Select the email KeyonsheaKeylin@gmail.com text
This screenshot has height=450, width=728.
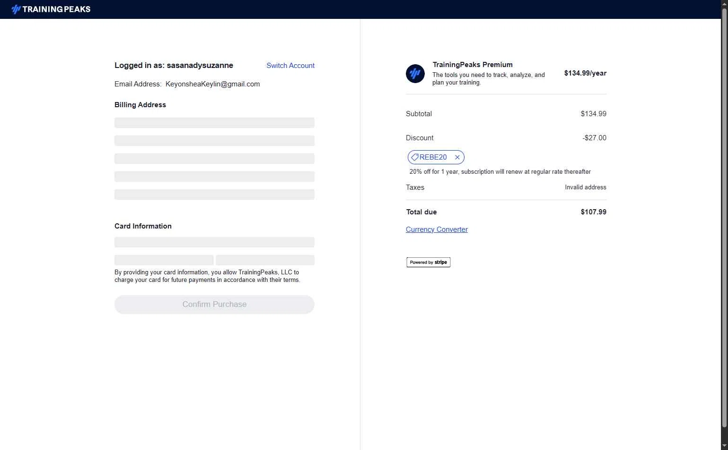(x=212, y=84)
